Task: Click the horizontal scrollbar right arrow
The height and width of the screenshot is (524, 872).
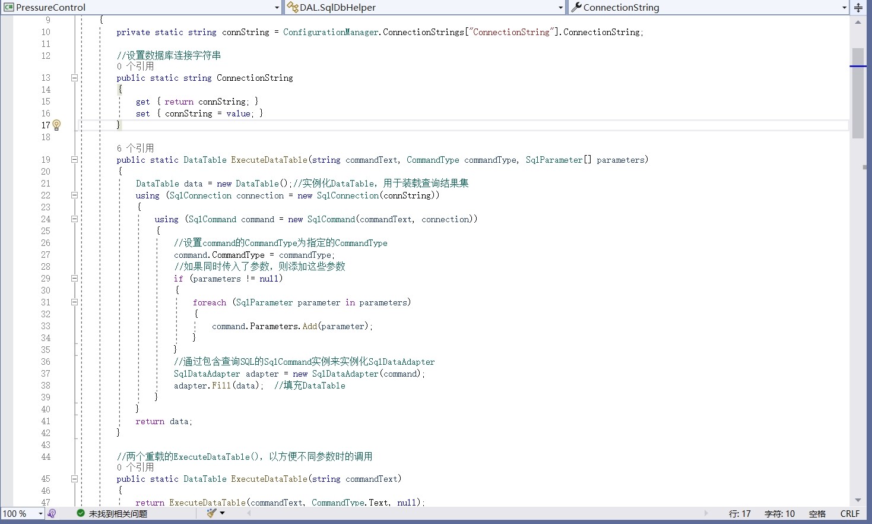Action: click(x=706, y=513)
